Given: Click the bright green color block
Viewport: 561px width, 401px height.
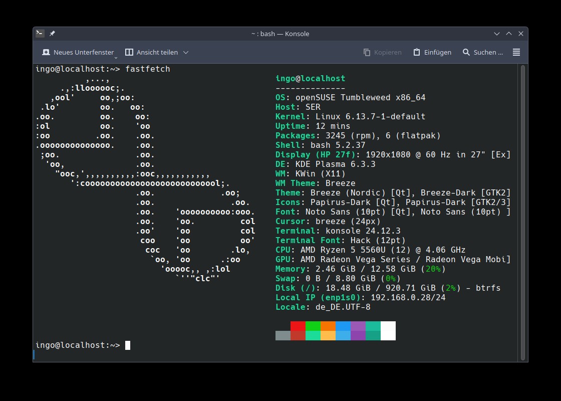Looking at the screenshot, I should pyautogui.click(x=313, y=326).
